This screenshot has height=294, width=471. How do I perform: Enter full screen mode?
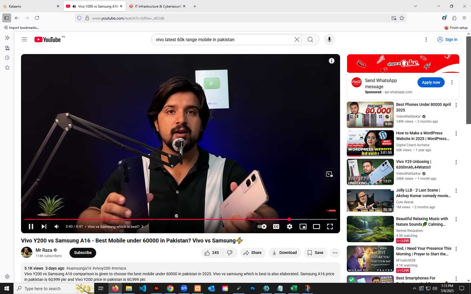click(x=330, y=227)
